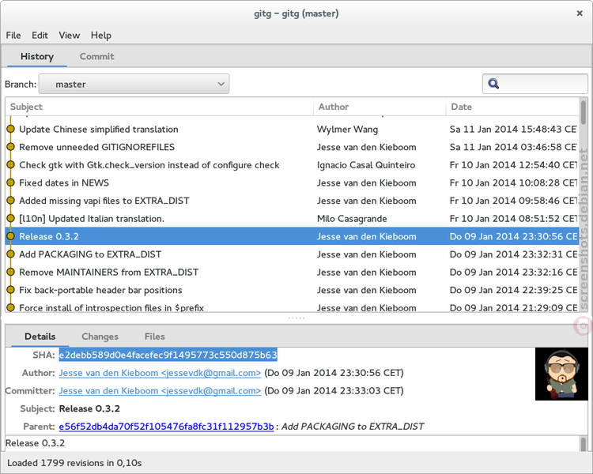The height and width of the screenshot is (474, 593).
Task: Open the View menu
Action: tap(70, 35)
